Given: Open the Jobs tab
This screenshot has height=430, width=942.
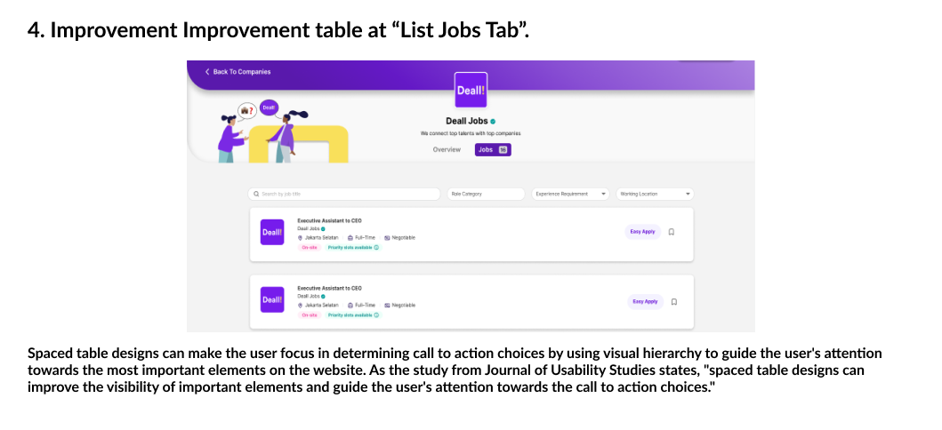Looking at the screenshot, I should point(492,149).
